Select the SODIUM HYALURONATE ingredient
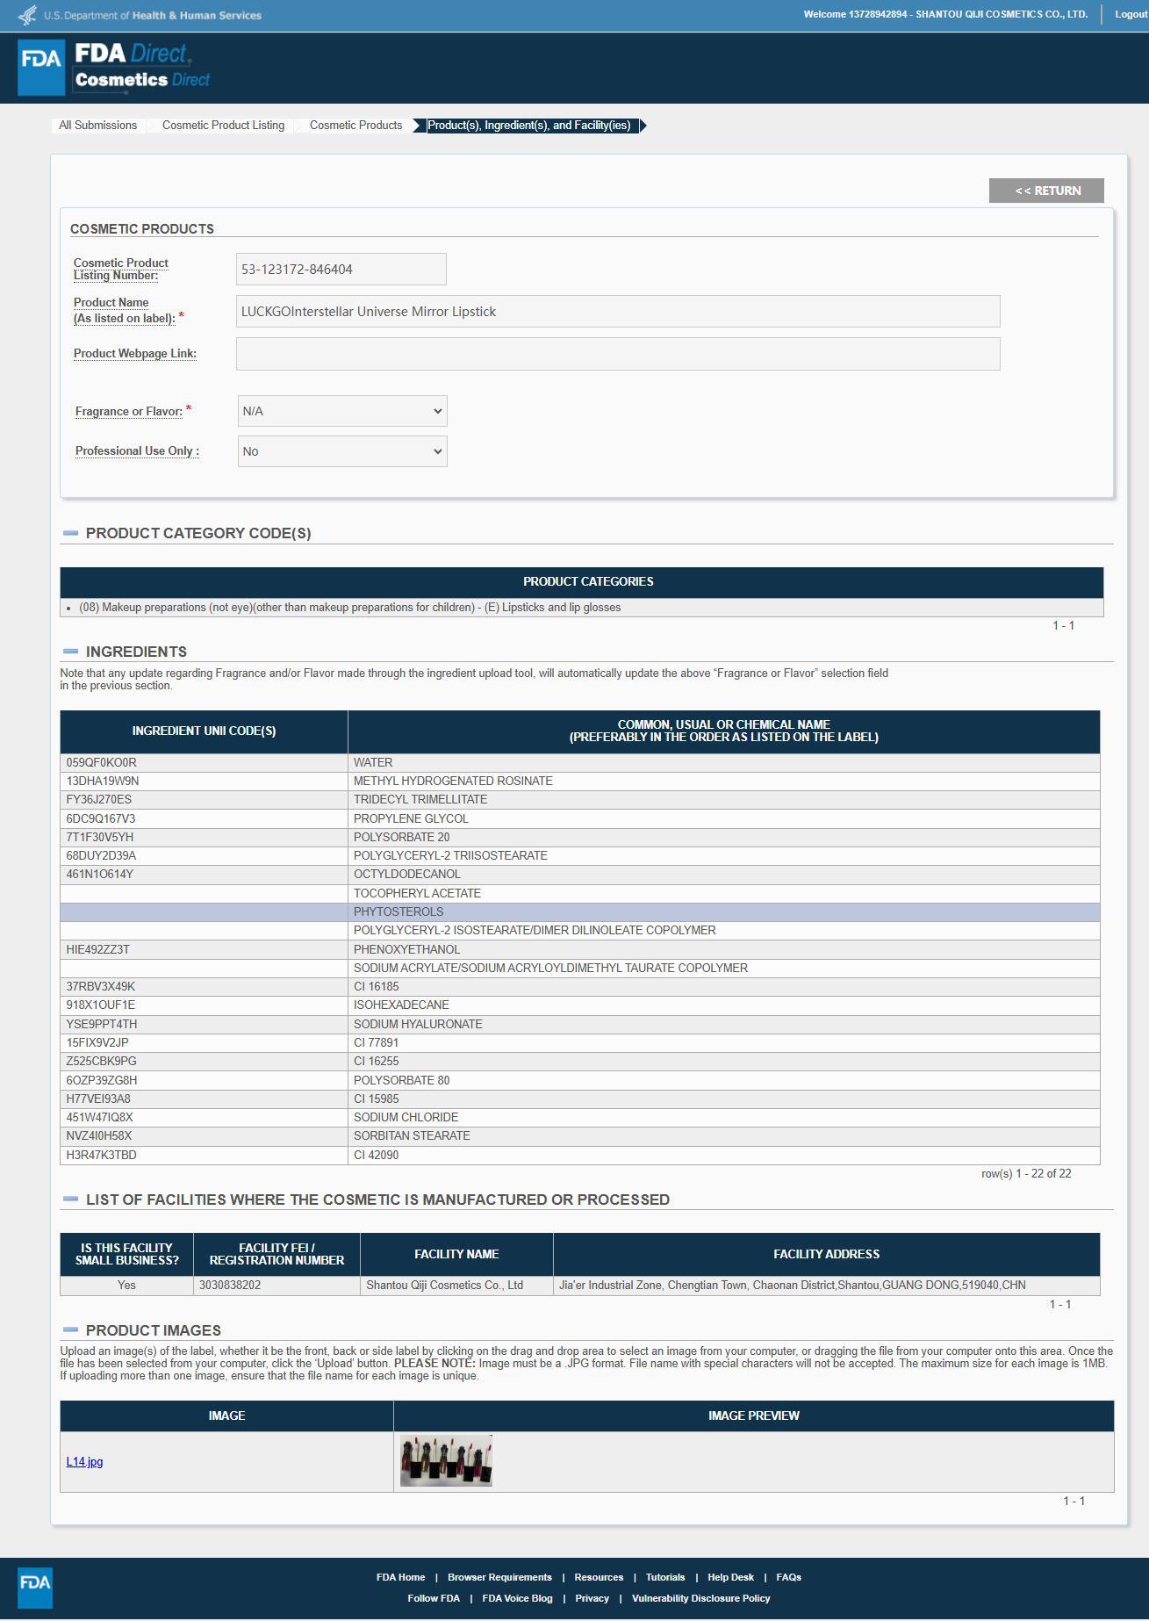 [x=579, y=1024]
